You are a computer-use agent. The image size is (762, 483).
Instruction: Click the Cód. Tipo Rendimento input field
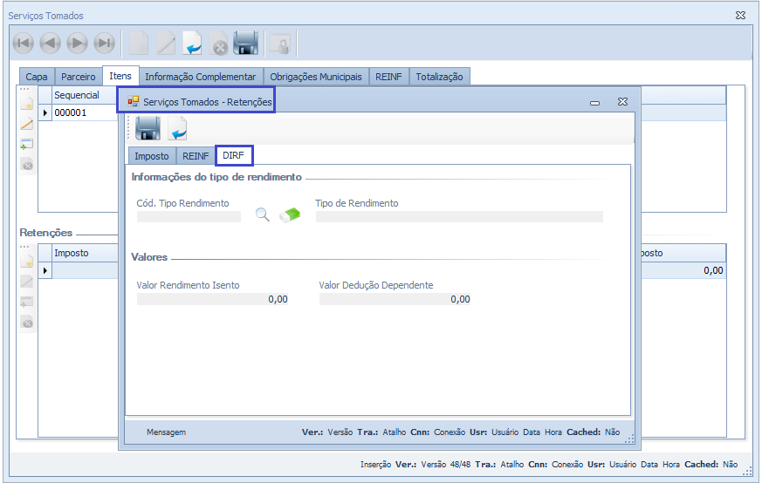pyautogui.click(x=189, y=217)
